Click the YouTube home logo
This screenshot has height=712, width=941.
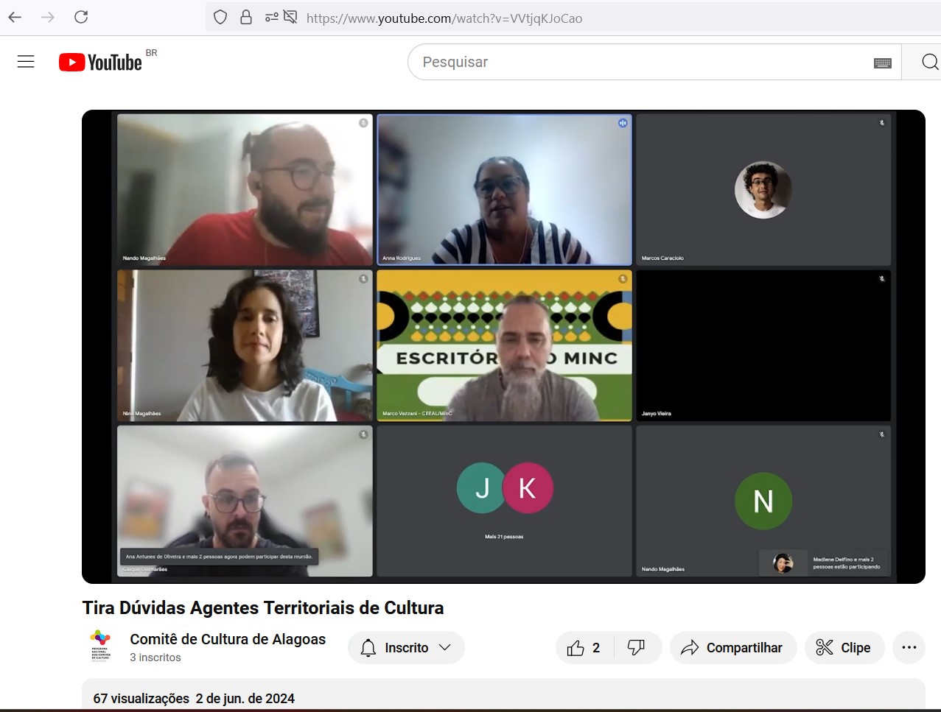pyautogui.click(x=101, y=63)
